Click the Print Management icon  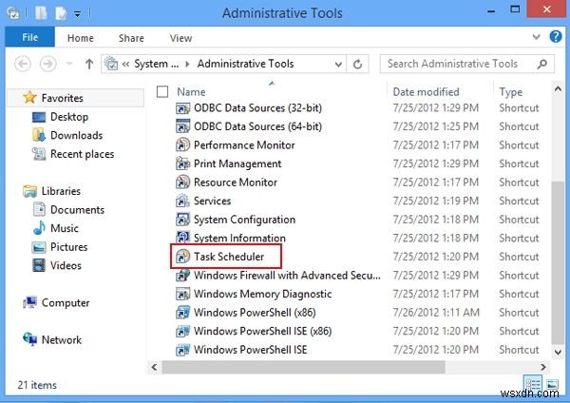coord(182,163)
